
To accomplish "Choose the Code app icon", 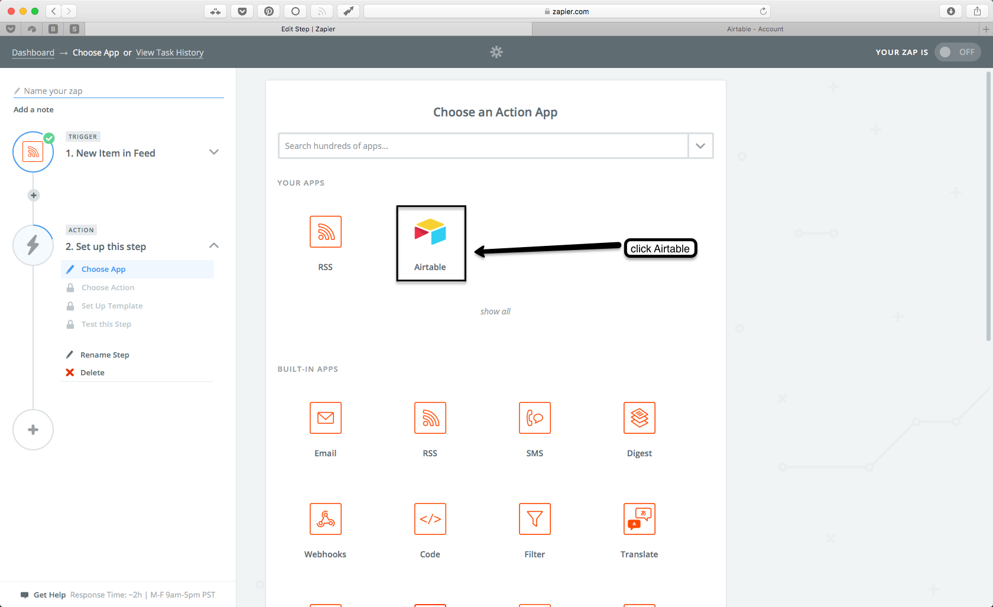I will pos(430,519).
